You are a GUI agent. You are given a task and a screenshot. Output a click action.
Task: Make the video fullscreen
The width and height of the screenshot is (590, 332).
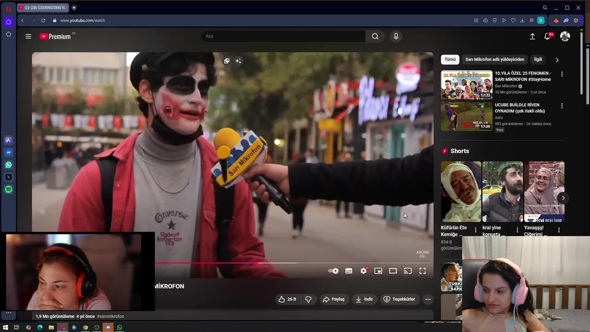[x=423, y=271]
